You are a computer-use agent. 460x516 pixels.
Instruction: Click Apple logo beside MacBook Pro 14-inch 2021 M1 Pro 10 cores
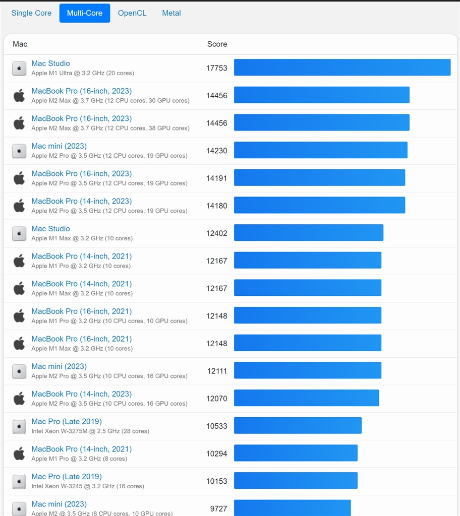(x=19, y=261)
